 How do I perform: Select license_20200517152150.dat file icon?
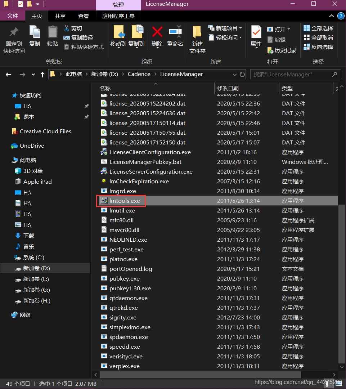point(104,142)
